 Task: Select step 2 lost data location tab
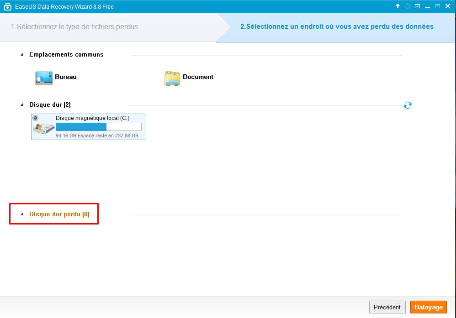coord(337,26)
